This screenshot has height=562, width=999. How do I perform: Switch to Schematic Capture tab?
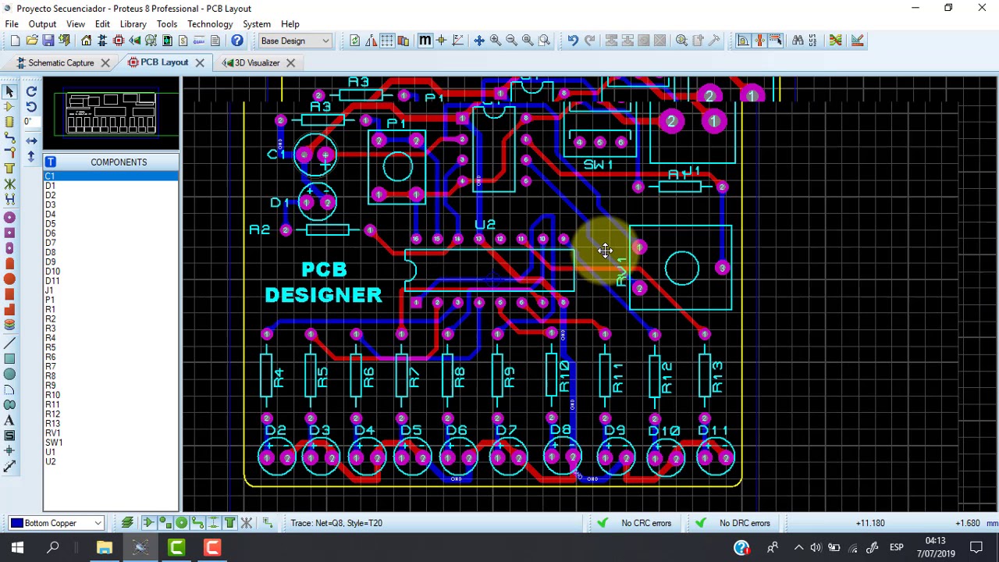pos(61,62)
